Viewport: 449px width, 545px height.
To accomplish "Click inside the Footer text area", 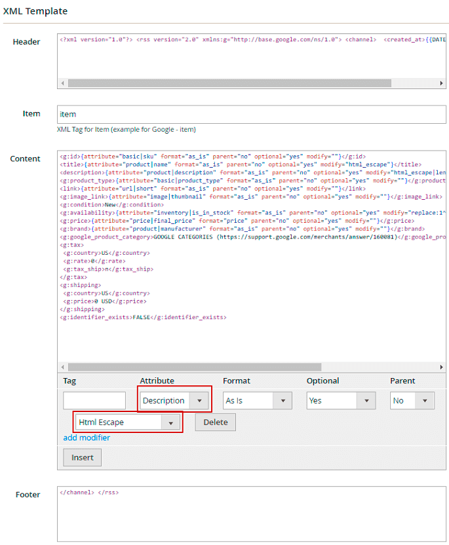I will tap(251, 514).
